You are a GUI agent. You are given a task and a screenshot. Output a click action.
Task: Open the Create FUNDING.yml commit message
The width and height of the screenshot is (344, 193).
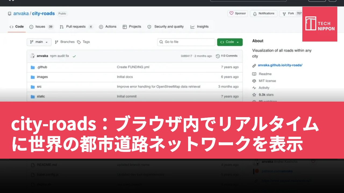(133, 67)
